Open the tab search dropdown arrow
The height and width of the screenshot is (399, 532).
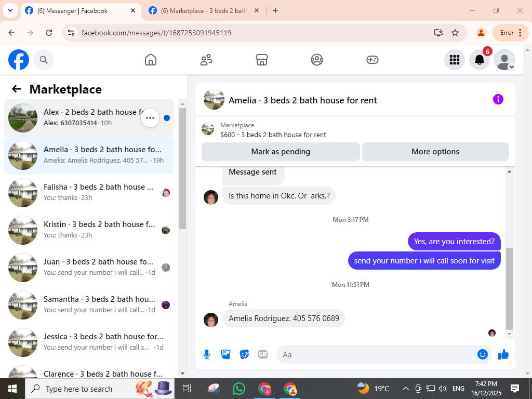(10, 10)
